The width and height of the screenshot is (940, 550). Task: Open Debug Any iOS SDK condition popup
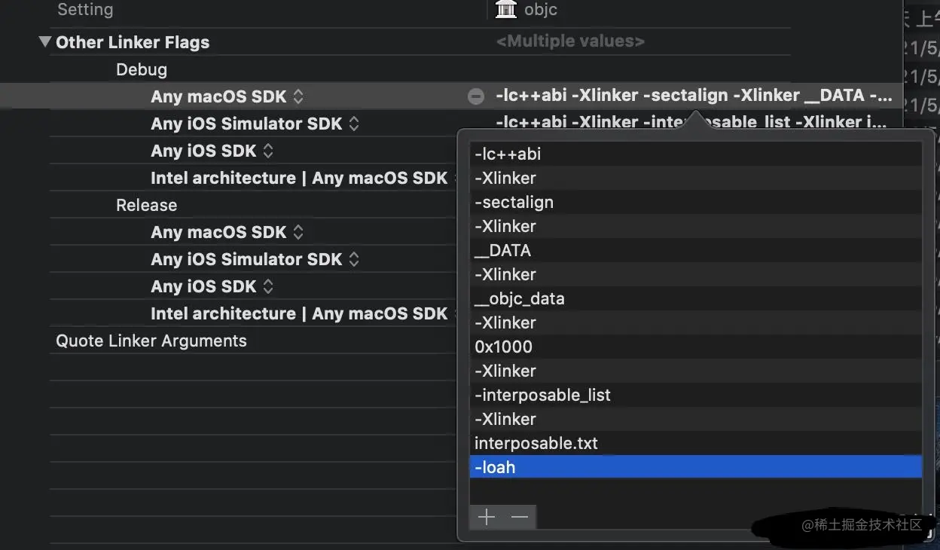click(x=268, y=151)
